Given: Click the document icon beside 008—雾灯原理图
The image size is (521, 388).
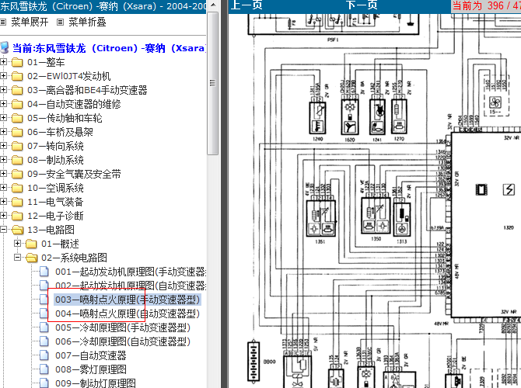Looking at the screenshot, I should tap(44, 369).
